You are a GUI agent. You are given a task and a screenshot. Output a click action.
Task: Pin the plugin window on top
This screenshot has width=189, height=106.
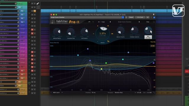154,14
